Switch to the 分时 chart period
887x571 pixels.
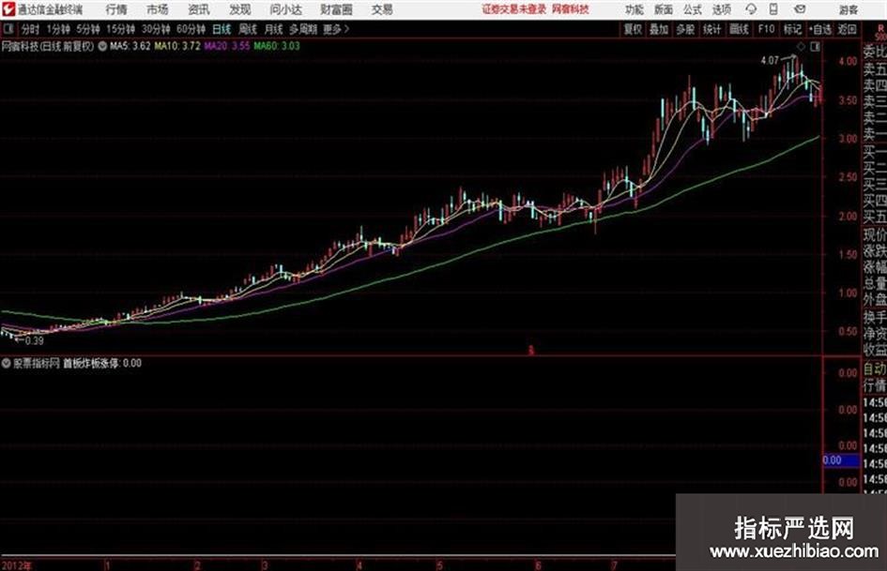[30, 29]
